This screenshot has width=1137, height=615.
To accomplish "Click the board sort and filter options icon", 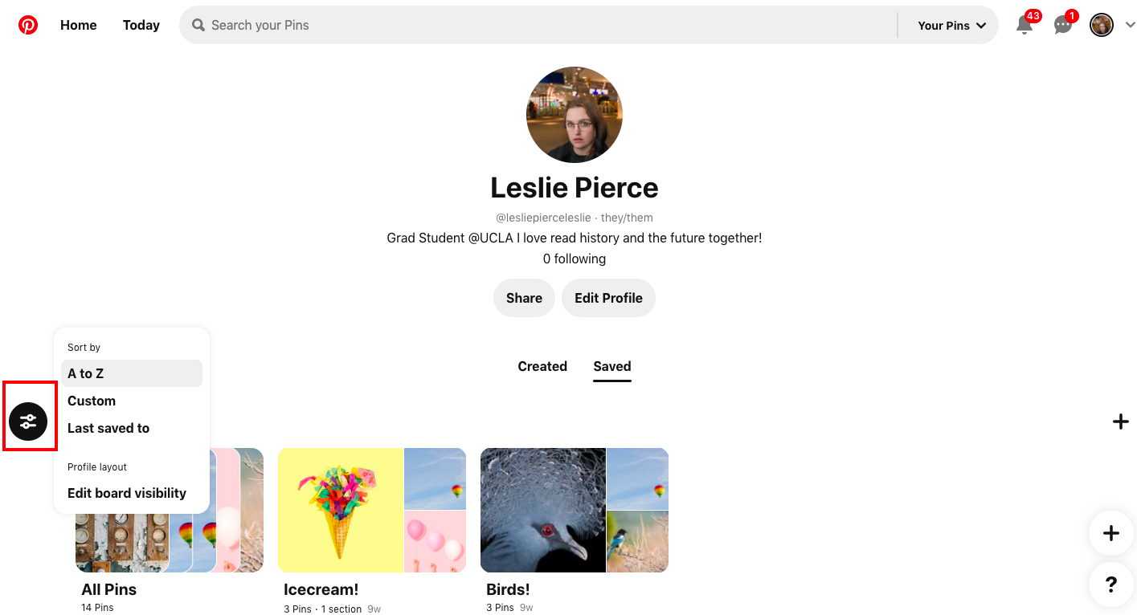I will point(30,421).
